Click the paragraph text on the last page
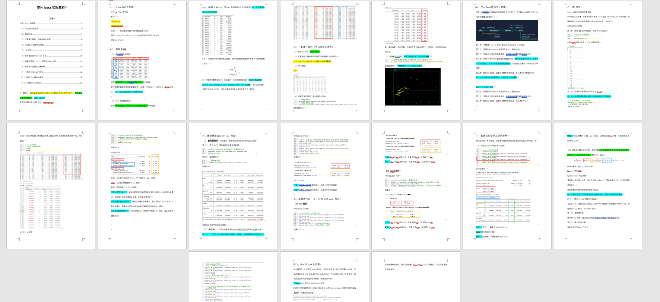The image size is (660, 302). pyautogui.click(x=416, y=267)
